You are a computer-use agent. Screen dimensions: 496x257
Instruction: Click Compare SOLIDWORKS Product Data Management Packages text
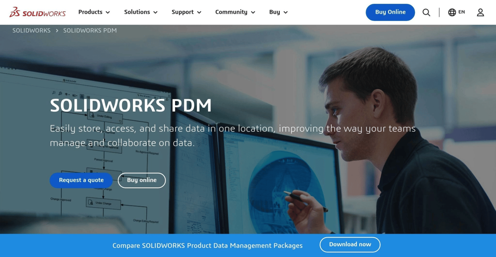pyautogui.click(x=207, y=246)
